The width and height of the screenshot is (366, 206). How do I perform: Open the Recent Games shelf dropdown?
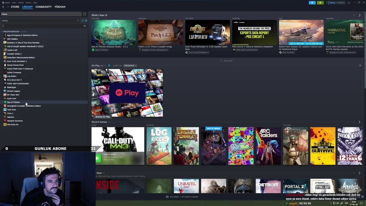109,122
